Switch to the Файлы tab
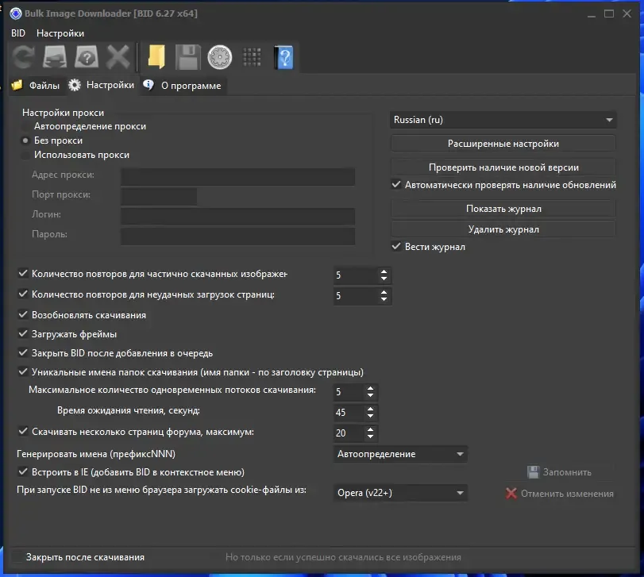 [x=37, y=86]
